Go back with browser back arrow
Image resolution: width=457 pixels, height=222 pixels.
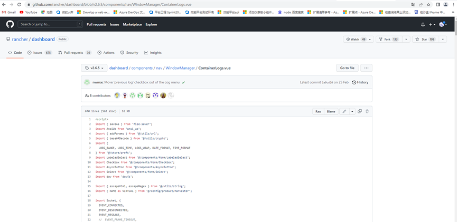click(x=4, y=5)
